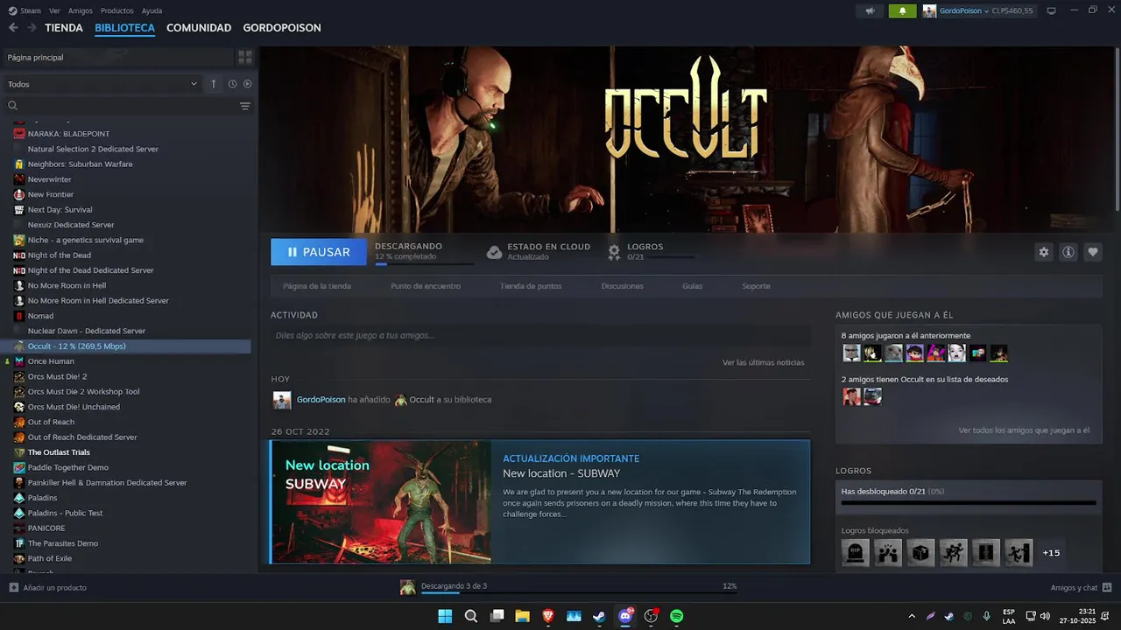Viewport: 1121px width, 630px height.
Task: Open Spotify from the taskbar
Action: [x=676, y=616]
